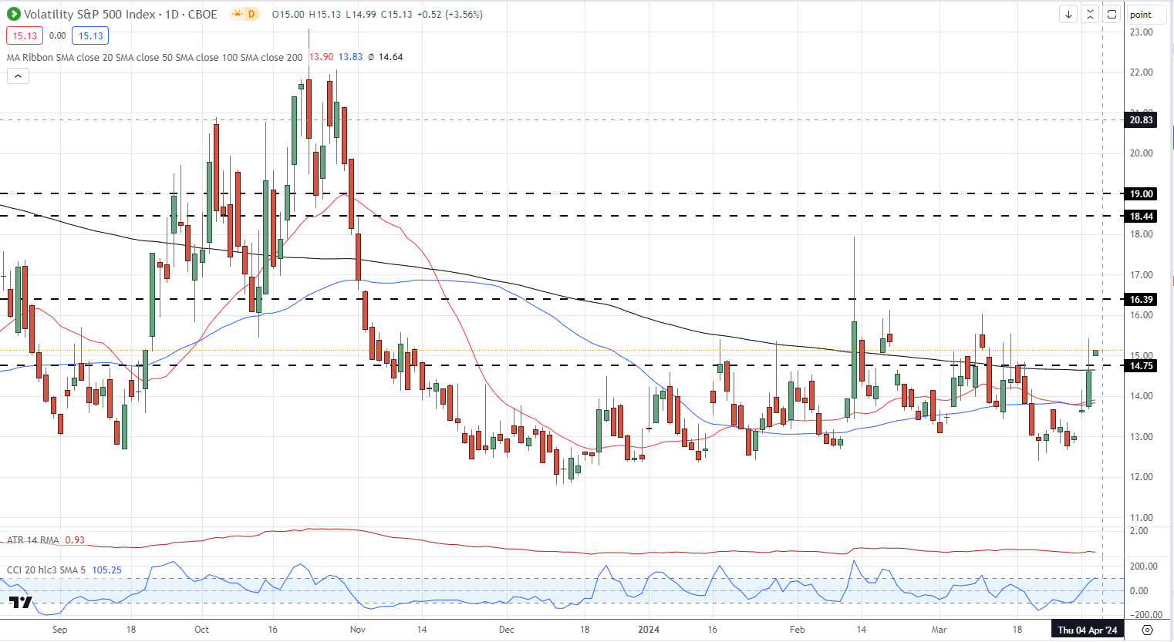Click the orange sun market status icon
The image size is (1174, 642).
(x=236, y=14)
